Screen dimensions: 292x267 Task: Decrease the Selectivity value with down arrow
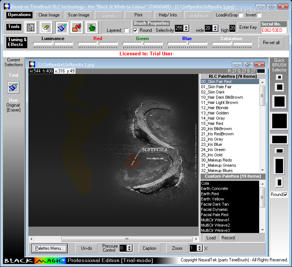[x=186, y=30]
